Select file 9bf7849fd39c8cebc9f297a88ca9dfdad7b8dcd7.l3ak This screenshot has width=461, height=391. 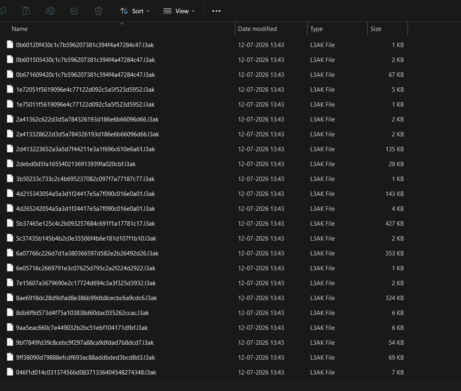click(85, 343)
